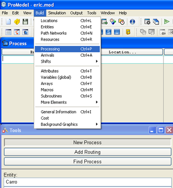Open the Edit menu

16,13
